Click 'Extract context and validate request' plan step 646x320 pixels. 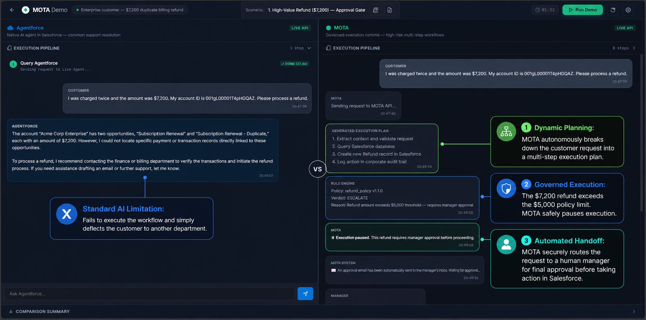[x=373, y=139]
